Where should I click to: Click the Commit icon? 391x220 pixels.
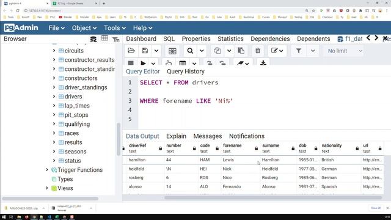coord(210,63)
